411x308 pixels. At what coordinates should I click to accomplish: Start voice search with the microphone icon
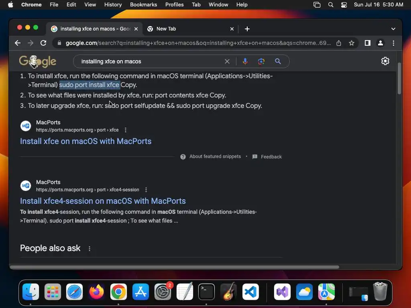(245, 61)
